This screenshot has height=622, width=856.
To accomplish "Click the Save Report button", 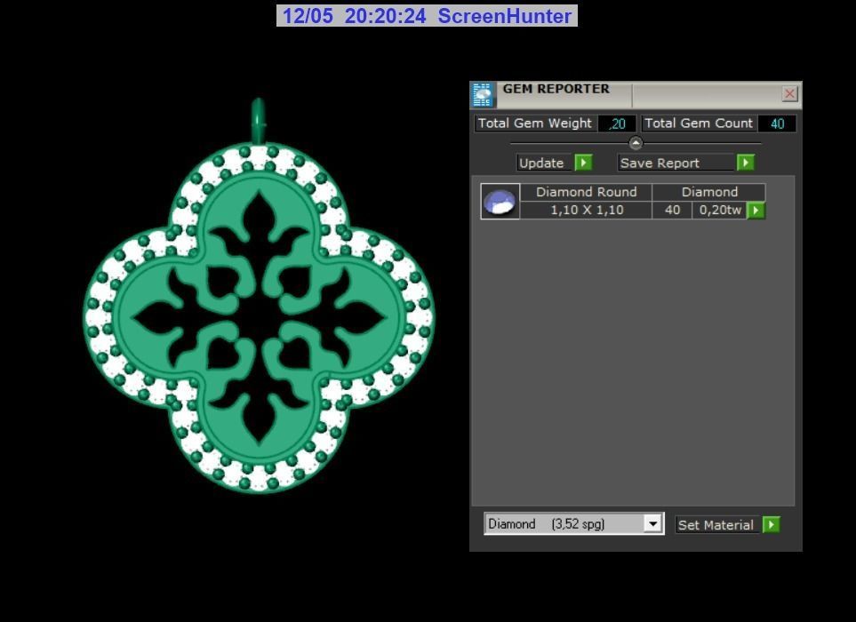I will tap(676, 163).
